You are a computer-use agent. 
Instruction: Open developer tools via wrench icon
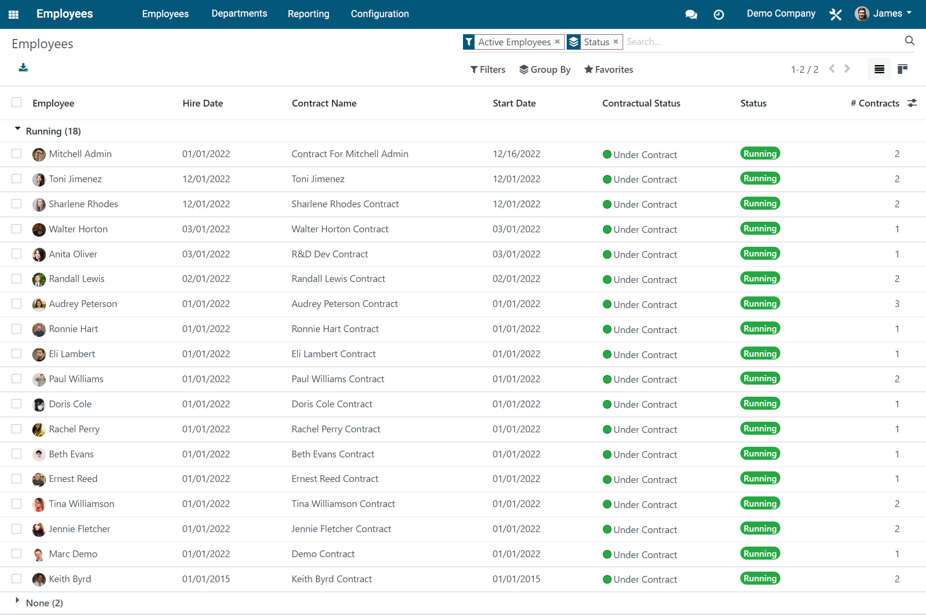(835, 14)
